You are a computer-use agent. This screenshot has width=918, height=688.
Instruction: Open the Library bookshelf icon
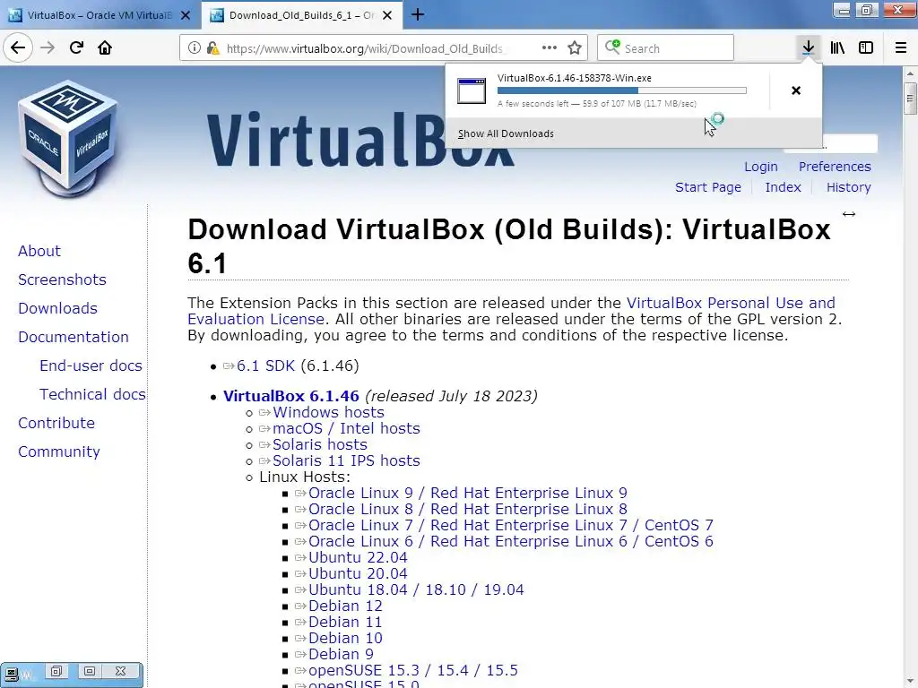click(837, 48)
